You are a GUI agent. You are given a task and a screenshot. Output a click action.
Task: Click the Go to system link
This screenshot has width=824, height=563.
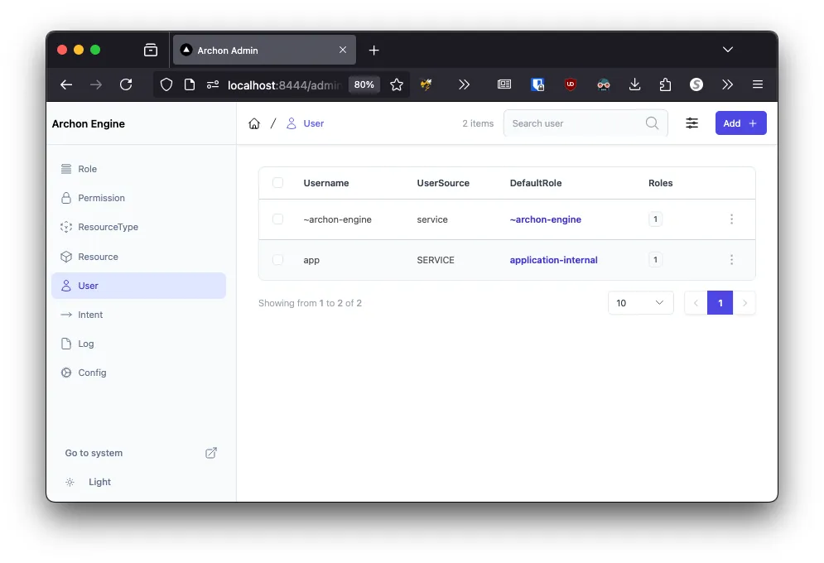coord(94,453)
